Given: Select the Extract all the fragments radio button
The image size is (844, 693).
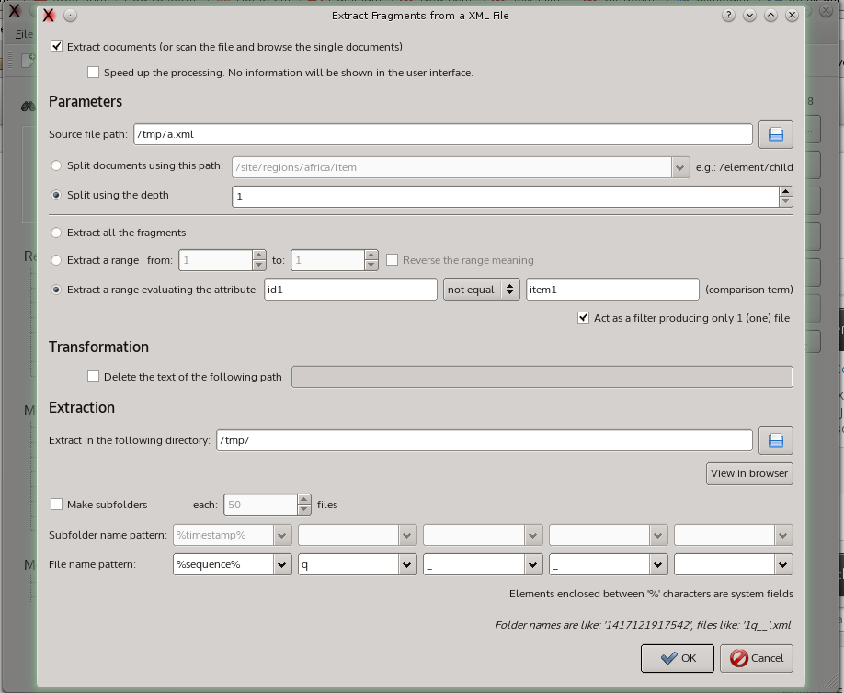Looking at the screenshot, I should (x=55, y=233).
